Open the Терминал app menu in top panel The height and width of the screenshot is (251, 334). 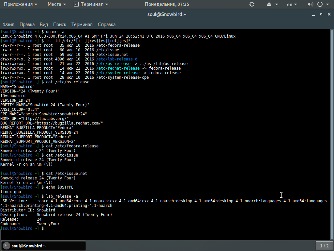click(91, 4)
